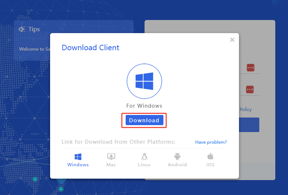288x195 pixels.
Task: Select the Windows platform tab
Action: click(x=78, y=160)
